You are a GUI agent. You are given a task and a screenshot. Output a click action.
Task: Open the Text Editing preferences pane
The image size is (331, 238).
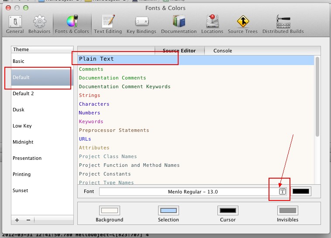click(108, 24)
